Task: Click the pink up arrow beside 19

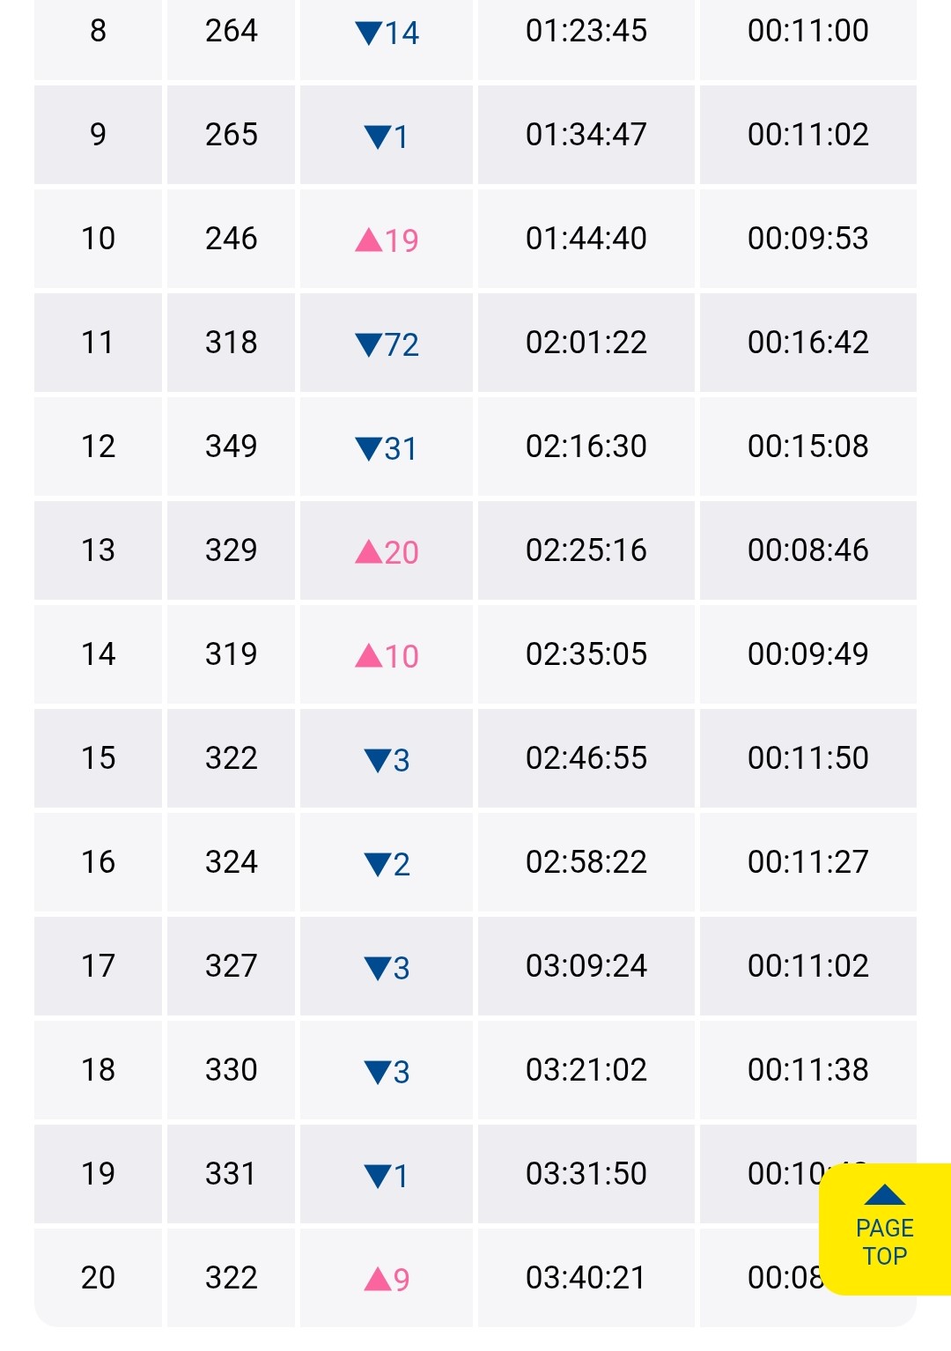Action: point(368,240)
